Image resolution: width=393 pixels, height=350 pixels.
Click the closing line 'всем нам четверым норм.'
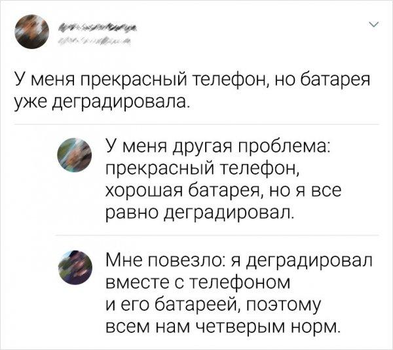223,324
